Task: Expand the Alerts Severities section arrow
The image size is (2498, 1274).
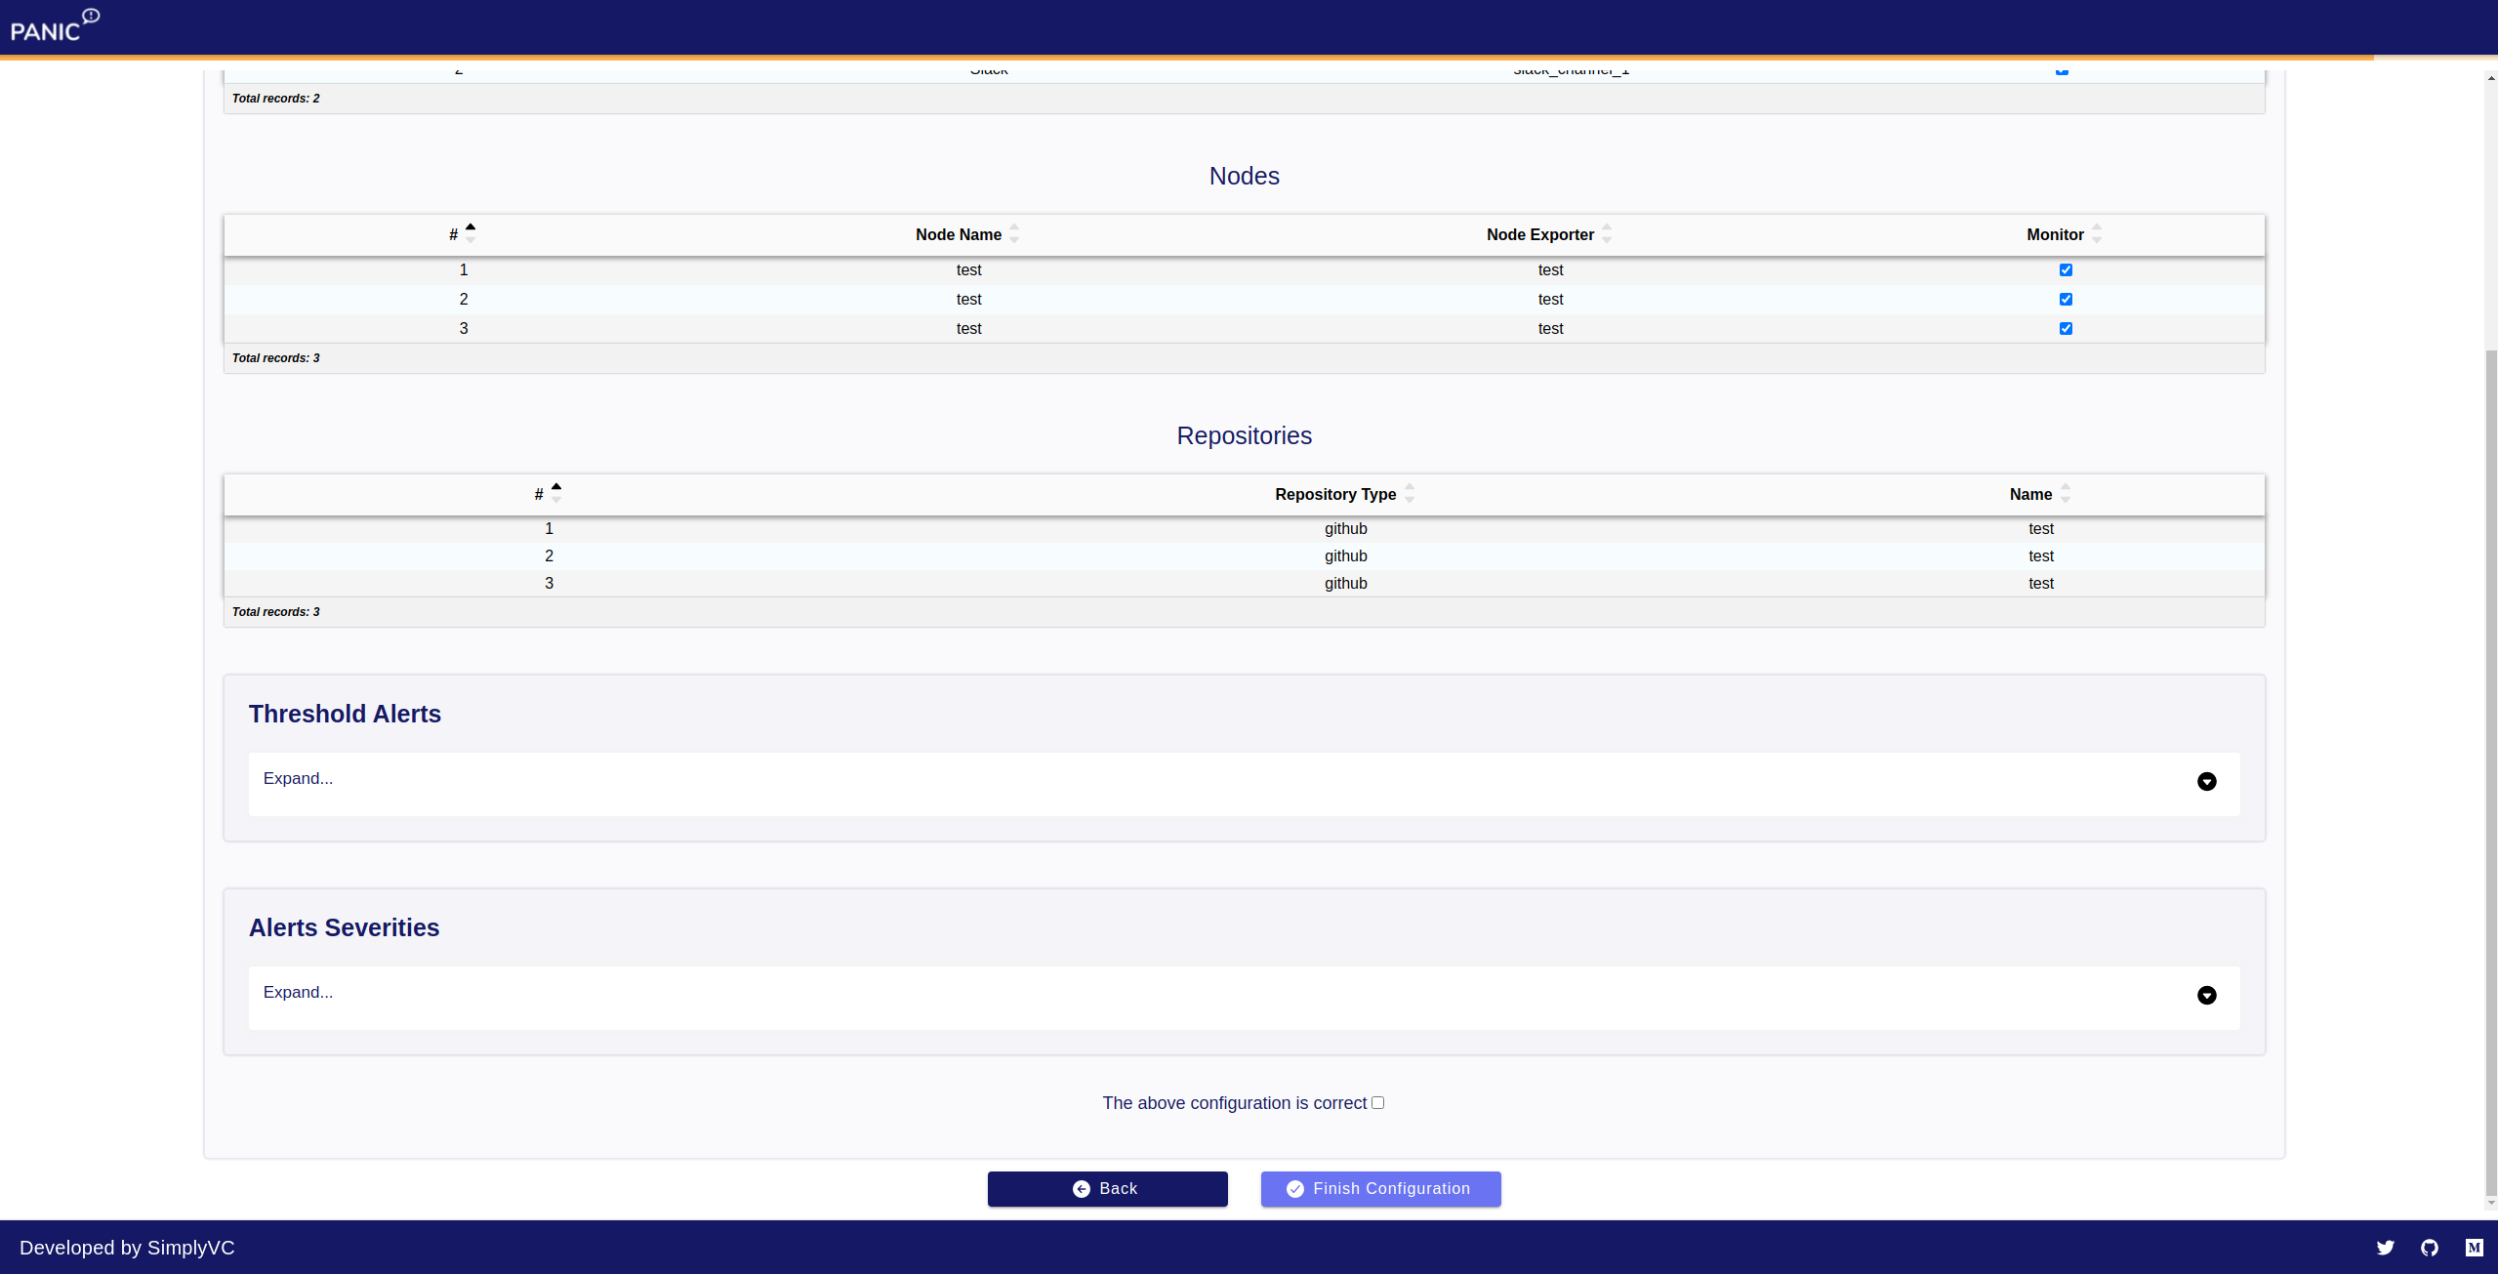Action: [2206, 995]
